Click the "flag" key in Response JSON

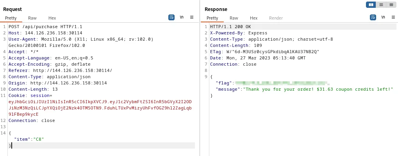224,83
